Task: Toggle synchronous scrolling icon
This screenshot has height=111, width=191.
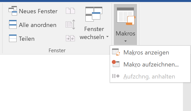Action: point(70,25)
